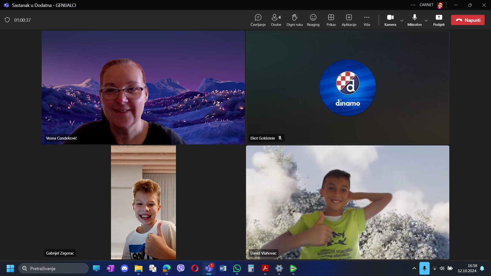Screen dimensions: 491x276
Task: Leave the meeting with Napusti
Action: [x=468, y=20]
